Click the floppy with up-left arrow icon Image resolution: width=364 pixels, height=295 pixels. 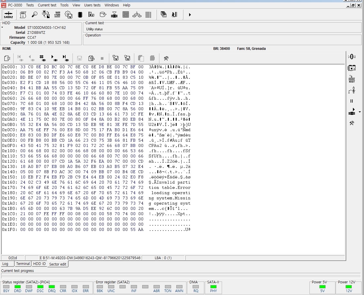pos(116,58)
